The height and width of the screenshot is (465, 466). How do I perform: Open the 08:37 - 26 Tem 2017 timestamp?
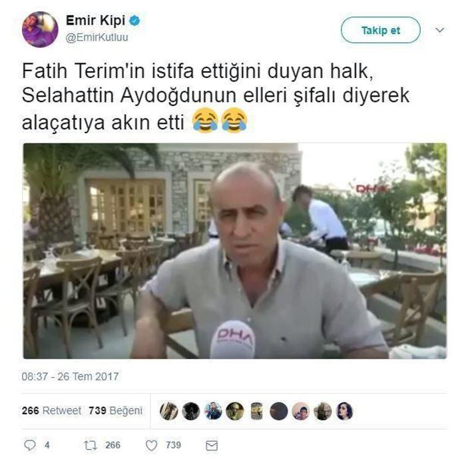[x=70, y=376]
